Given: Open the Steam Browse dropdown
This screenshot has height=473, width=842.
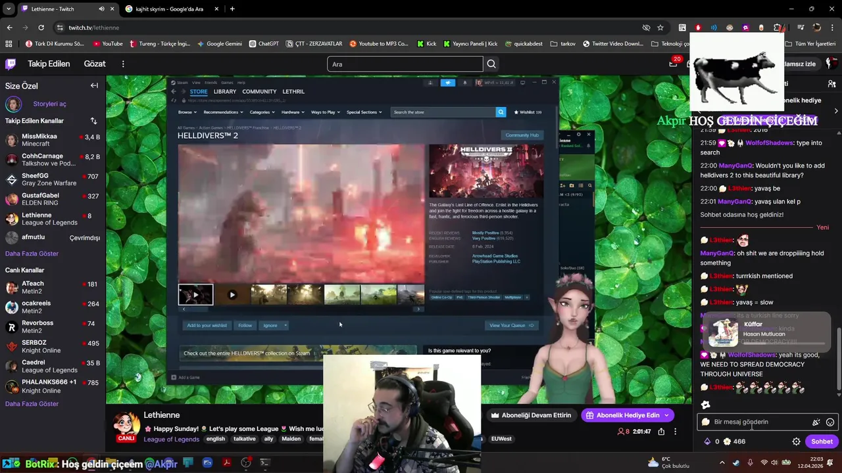Looking at the screenshot, I should pyautogui.click(x=187, y=112).
